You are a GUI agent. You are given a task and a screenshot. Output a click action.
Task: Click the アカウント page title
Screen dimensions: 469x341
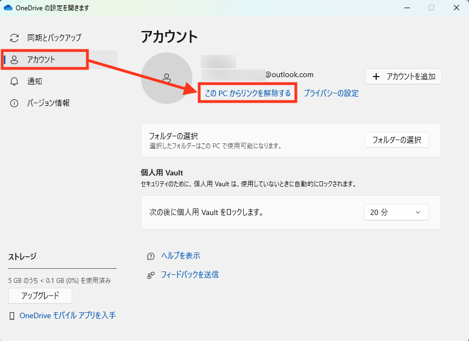click(169, 37)
